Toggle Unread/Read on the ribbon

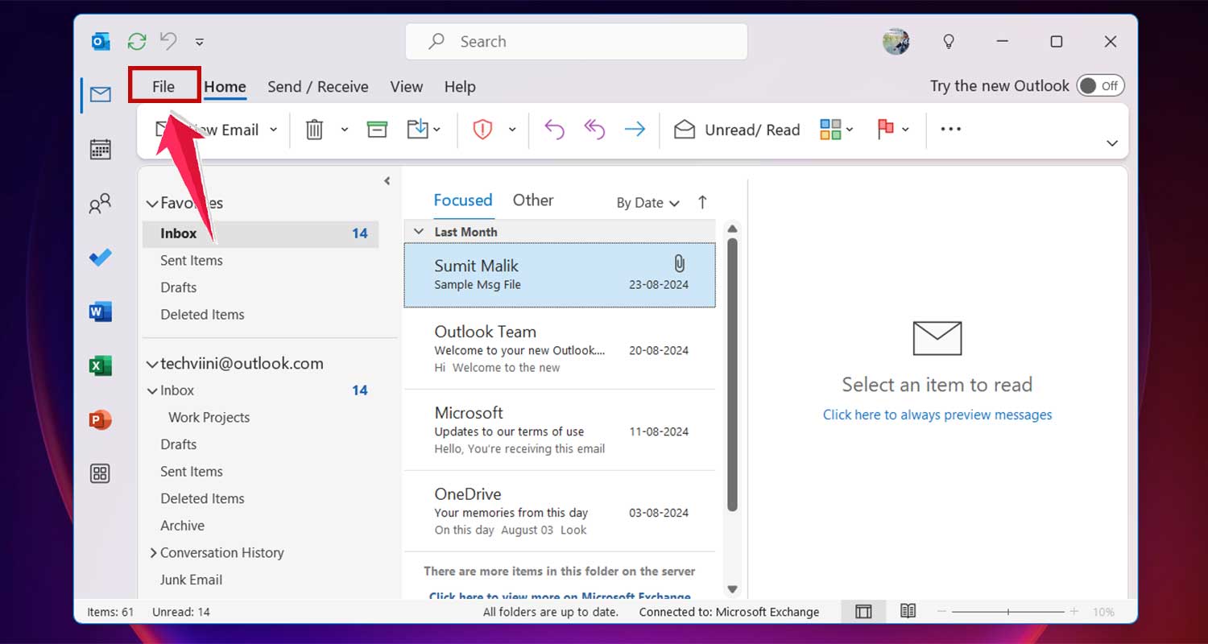(x=736, y=129)
